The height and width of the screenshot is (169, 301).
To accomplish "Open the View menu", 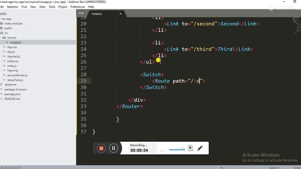I will coord(33,7).
